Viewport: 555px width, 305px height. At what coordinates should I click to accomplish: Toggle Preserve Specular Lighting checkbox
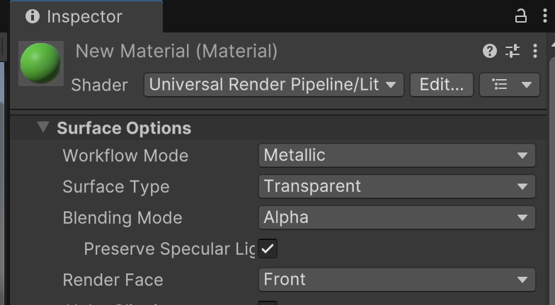[268, 249]
